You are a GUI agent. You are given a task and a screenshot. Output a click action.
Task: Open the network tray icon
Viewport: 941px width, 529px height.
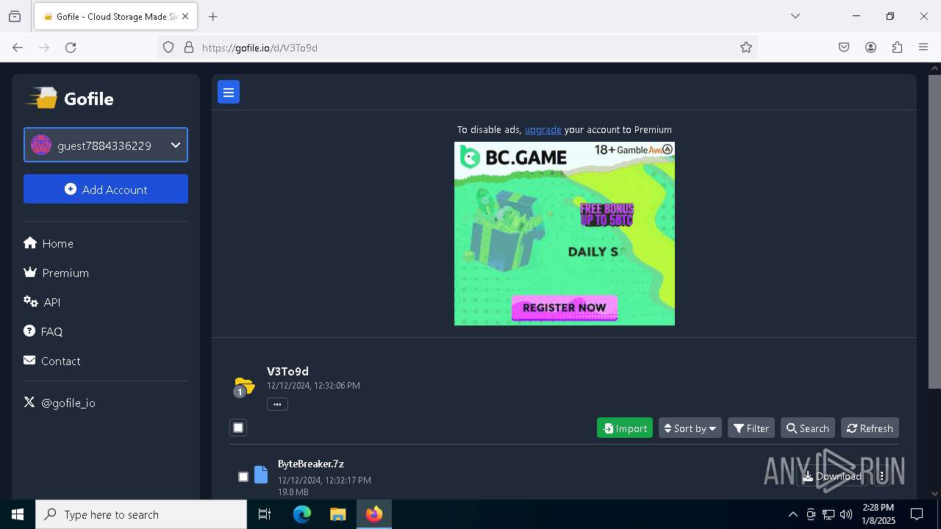coord(829,514)
